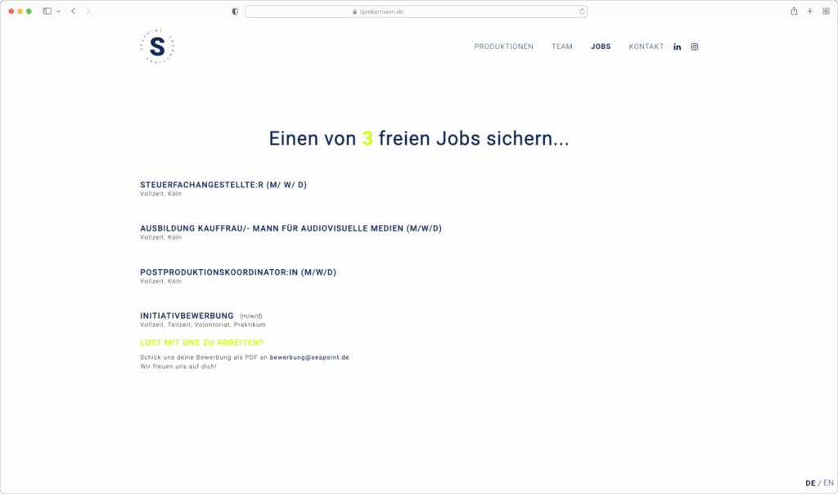Go to the TEAM section
This screenshot has height=494, width=838.
pos(561,47)
